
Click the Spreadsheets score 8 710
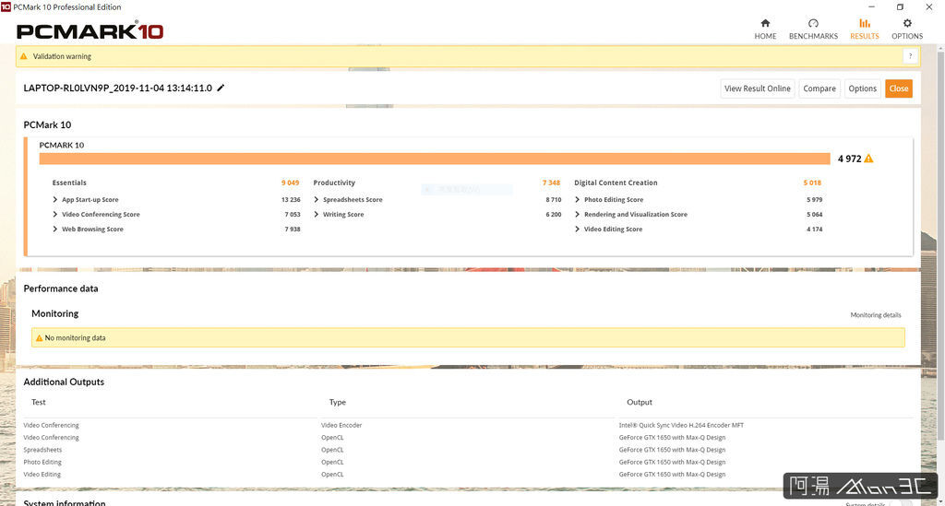554,200
